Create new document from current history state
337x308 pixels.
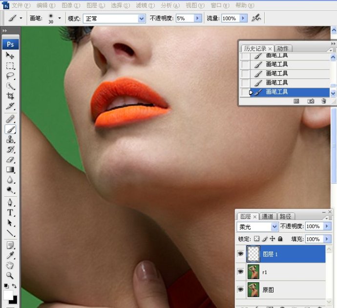click(x=296, y=101)
